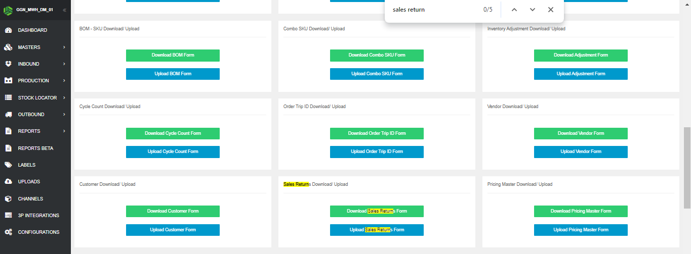Open the Channels menu item
The width and height of the screenshot is (691, 254).
[30, 199]
